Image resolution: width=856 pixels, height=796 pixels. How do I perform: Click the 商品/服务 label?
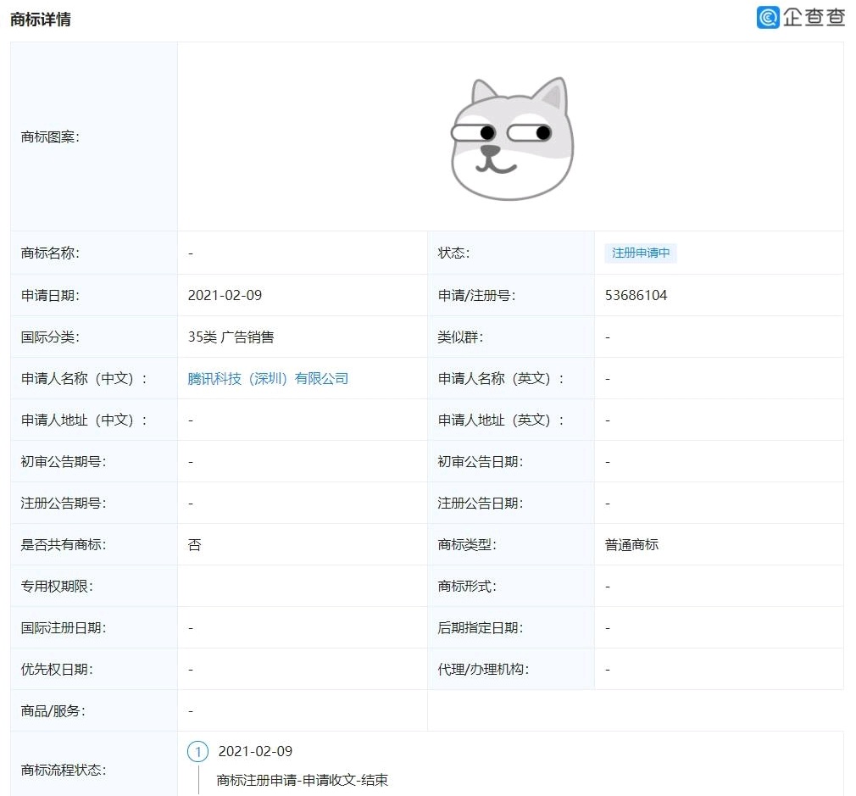tap(53, 711)
